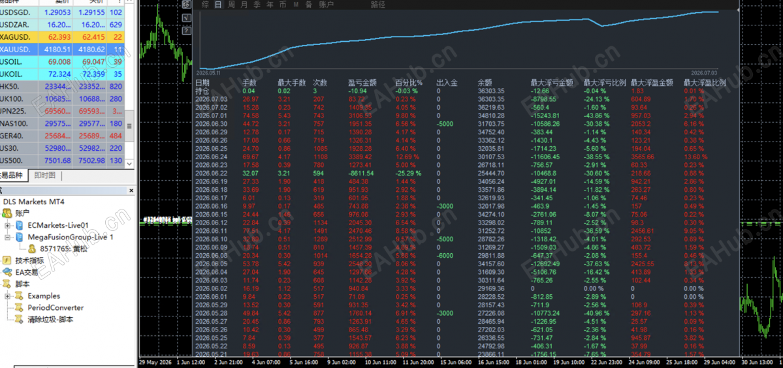Switch to the 年 yearly tab
Image resolution: width=783 pixels, height=368 pixels.
tap(270, 5)
